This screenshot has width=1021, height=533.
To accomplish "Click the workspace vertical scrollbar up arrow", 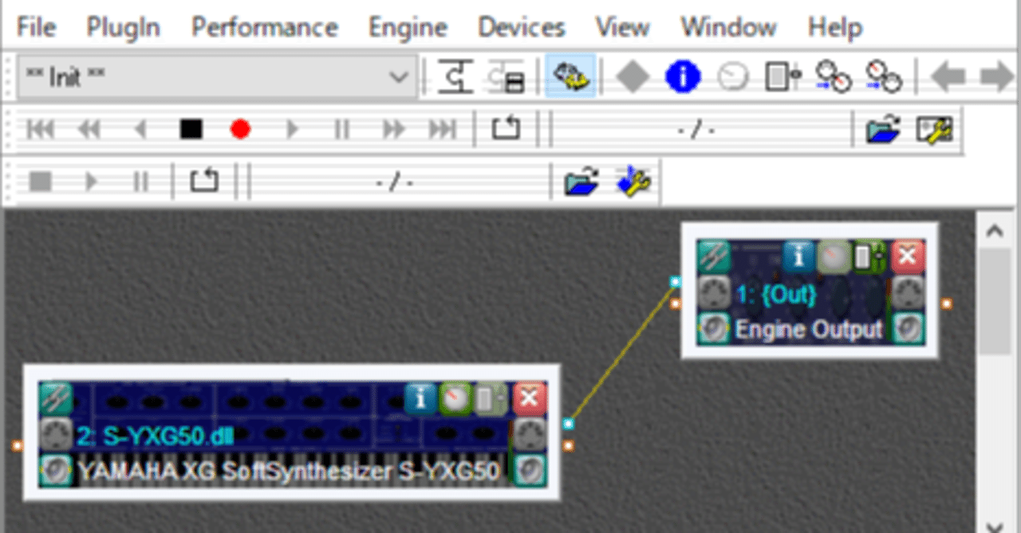I will click(994, 229).
